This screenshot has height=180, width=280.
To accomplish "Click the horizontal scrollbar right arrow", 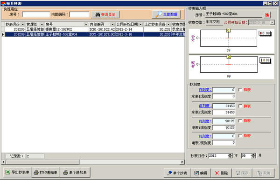I will (x=182, y=162).
